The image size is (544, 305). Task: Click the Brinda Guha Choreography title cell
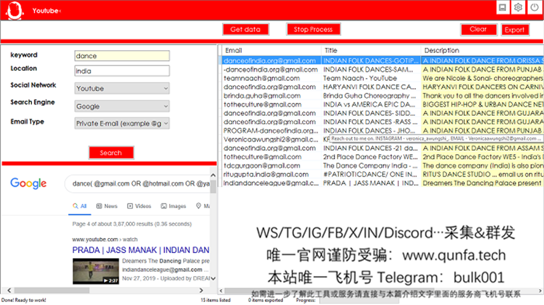click(x=371, y=95)
